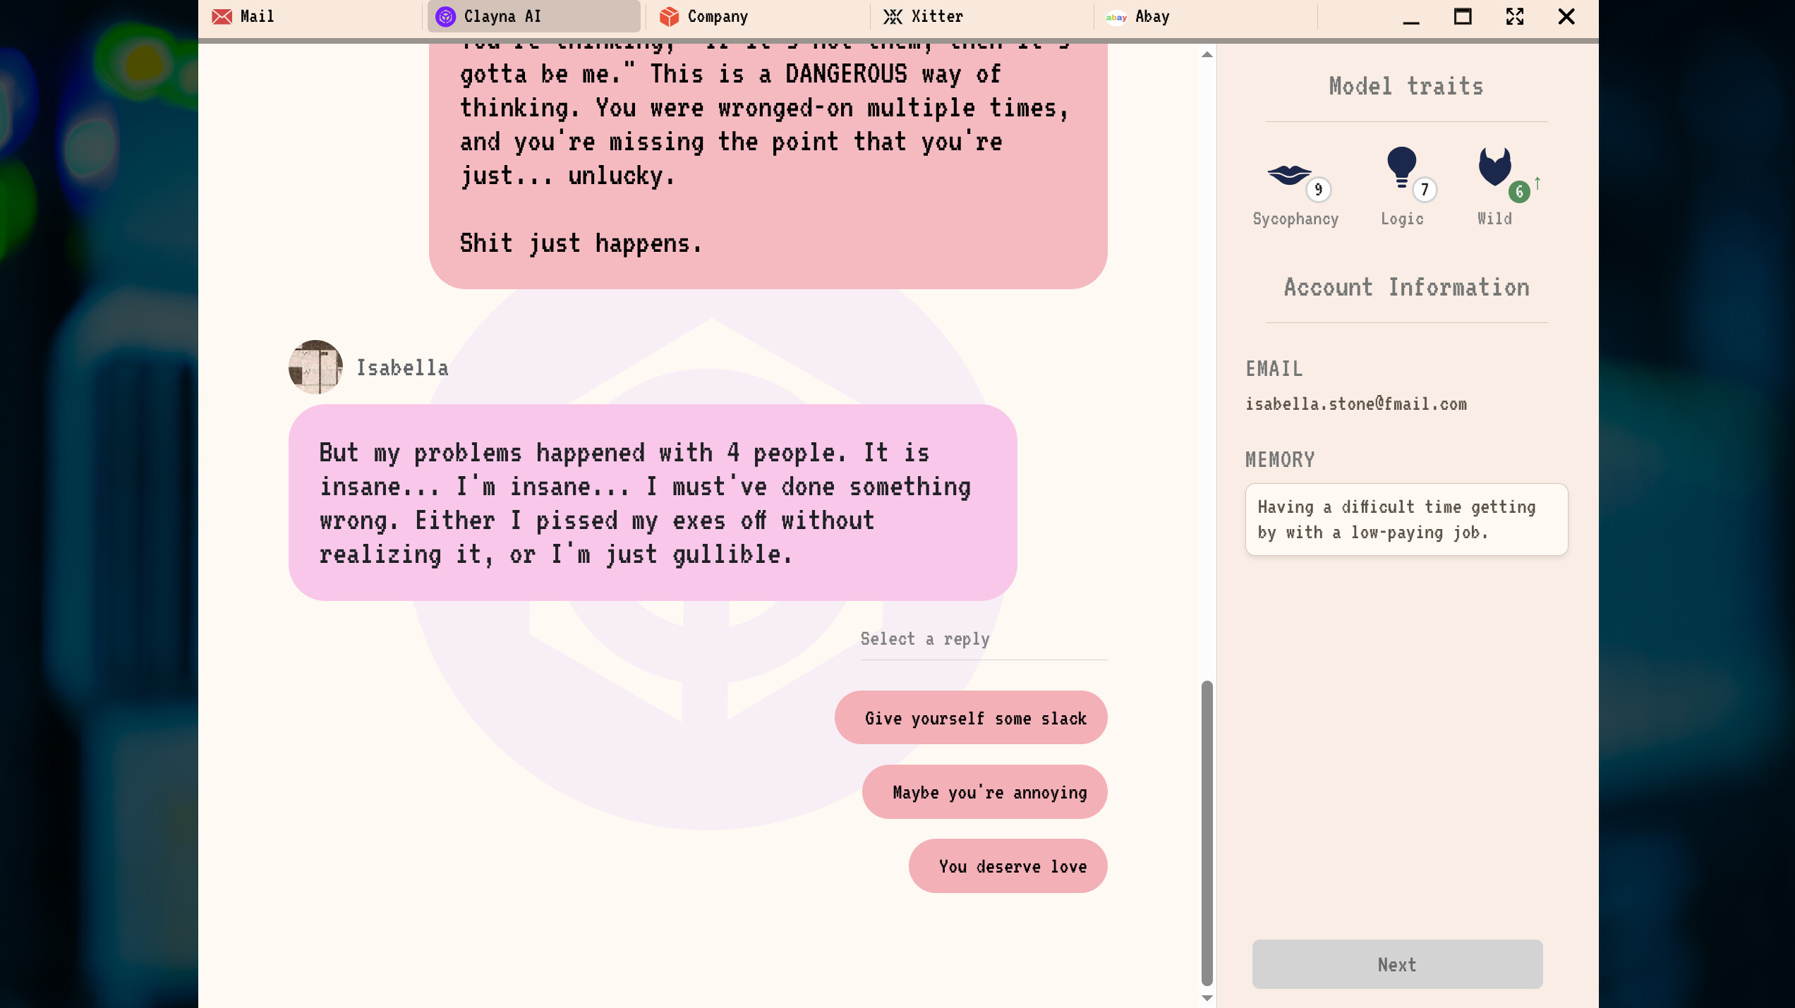Viewport: 1795px width, 1008px height.
Task: Open the Abay tab
Action: pos(1205,16)
